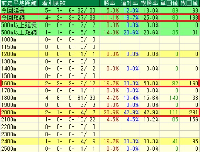200x152 pixels.
Task: Click the 291 複回値 in 2000m row
Action: (x=194, y=113)
